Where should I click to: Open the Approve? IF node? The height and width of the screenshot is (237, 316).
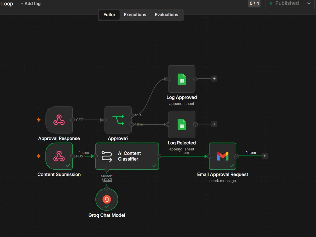(118, 120)
